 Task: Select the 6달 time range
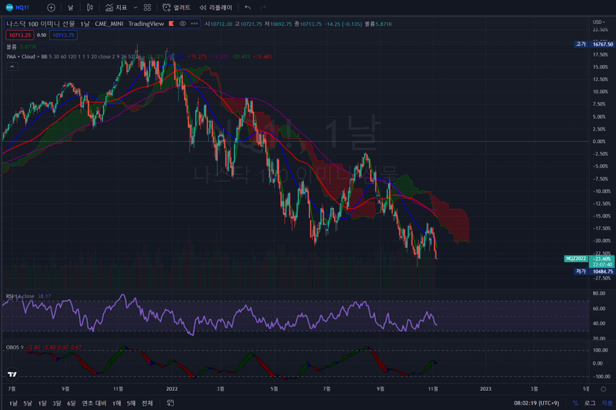tap(72, 403)
